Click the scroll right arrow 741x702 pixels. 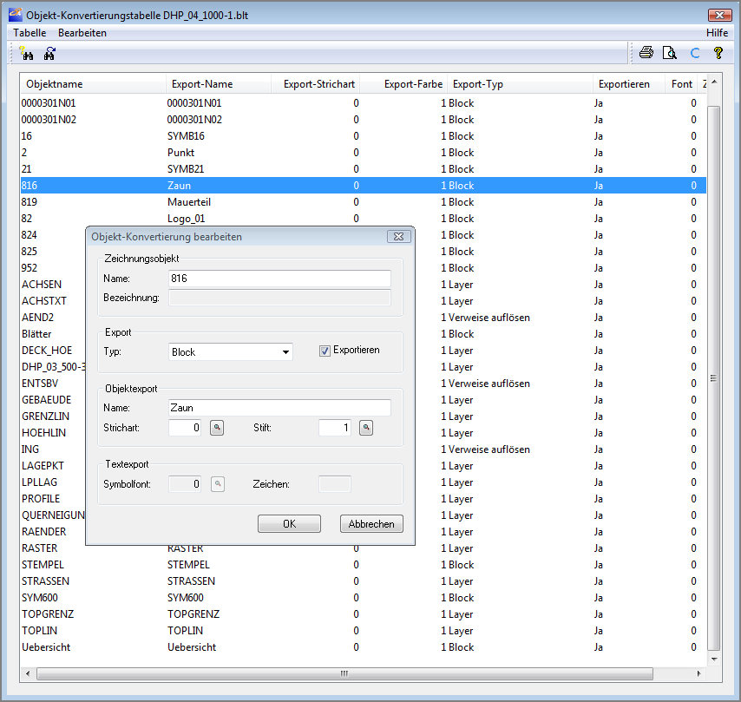click(x=699, y=673)
